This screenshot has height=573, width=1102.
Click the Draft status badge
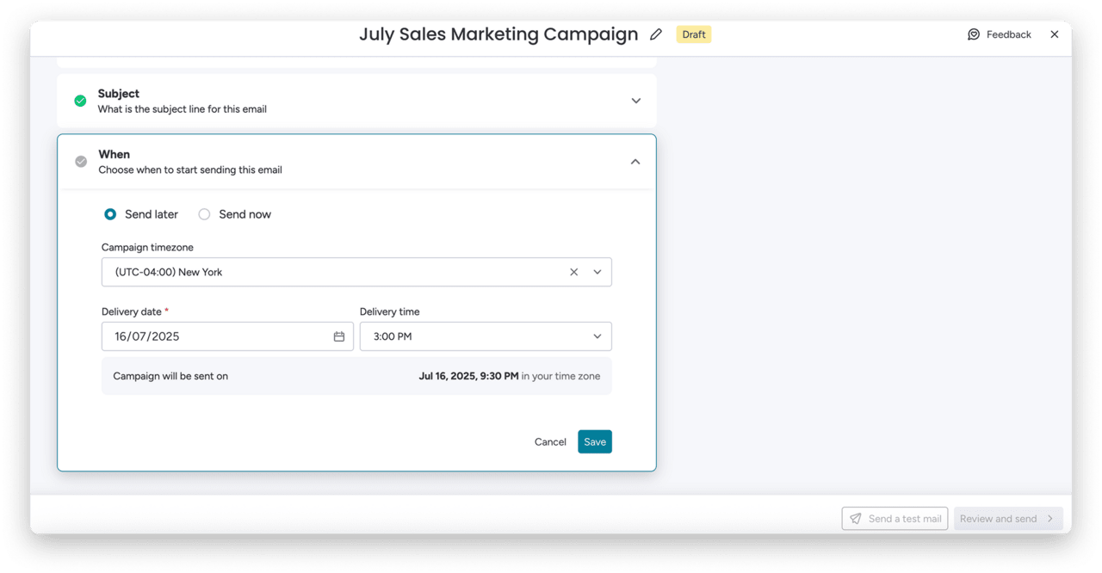pyautogui.click(x=693, y=34)
